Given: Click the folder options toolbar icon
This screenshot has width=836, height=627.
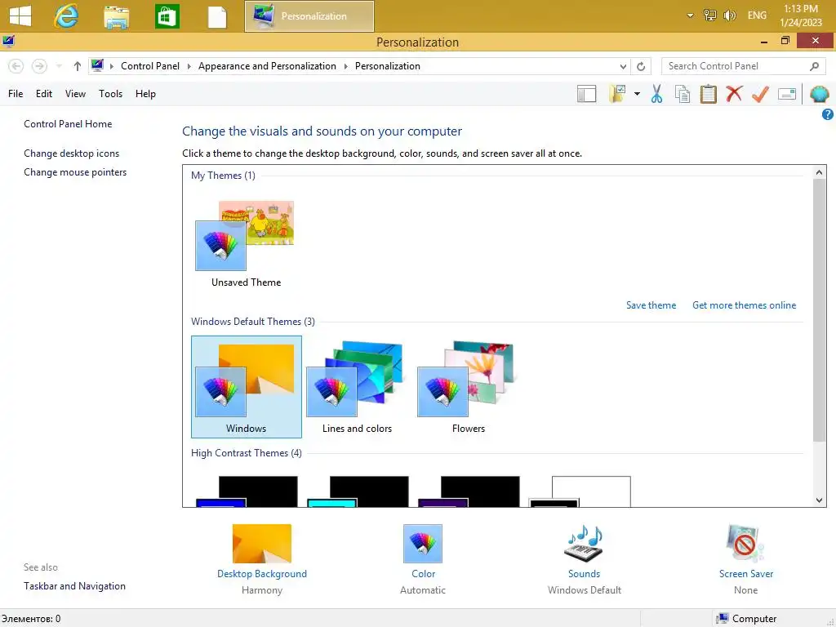Looking at the screenshot, I should pos(617,94).
